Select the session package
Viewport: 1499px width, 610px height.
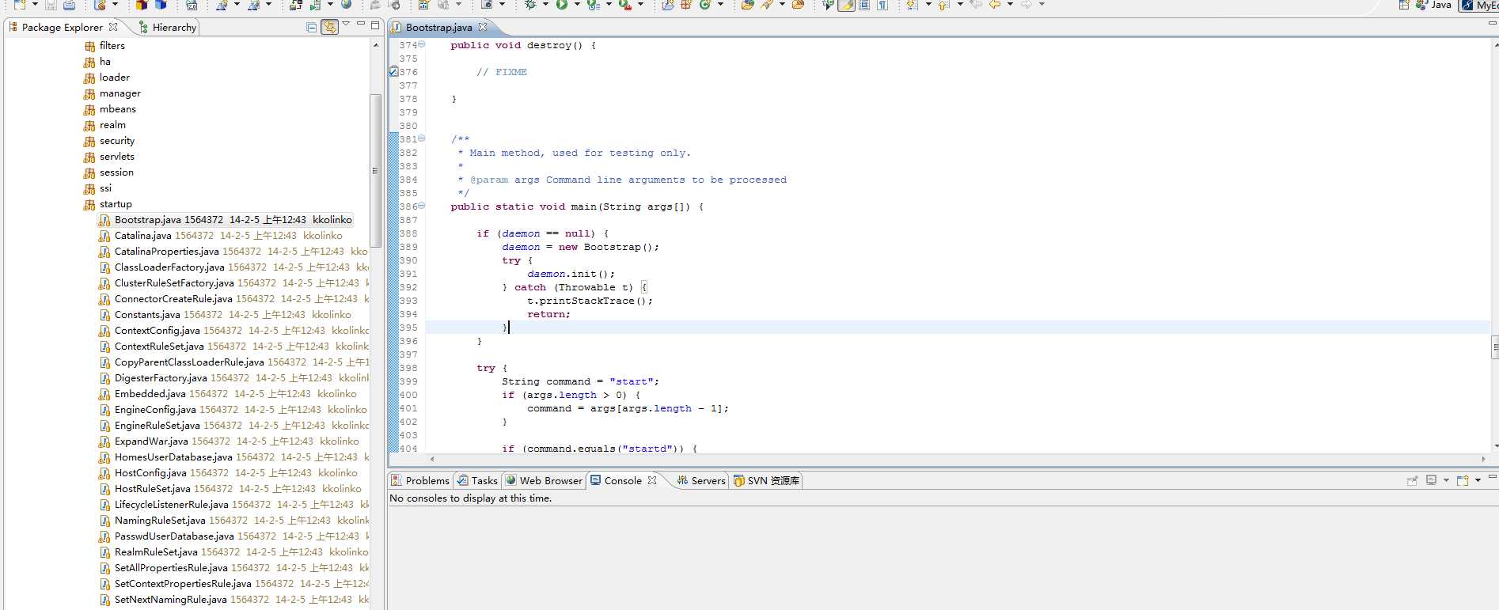point(109,172)
